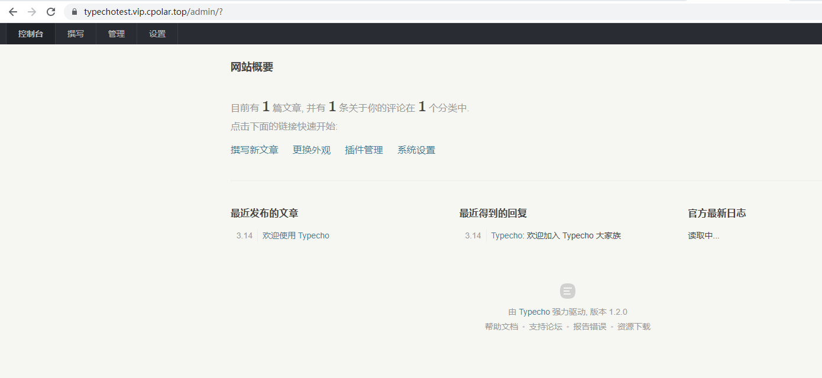Open the 插件管理 link
822x378 pixels.
point(364,150)
